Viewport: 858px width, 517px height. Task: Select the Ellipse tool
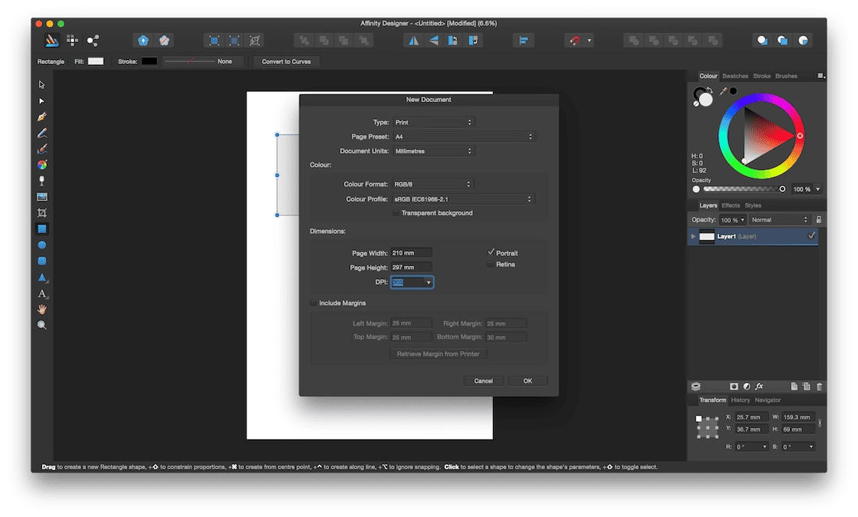click(x=41, y=245)
